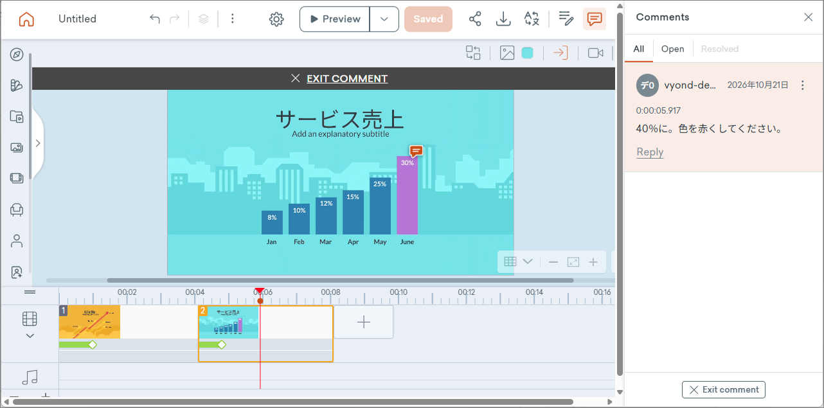The width and height of the screenshot is (824, 408).
Task: Click the Untitled video title
Action: [x=77, y=19]
